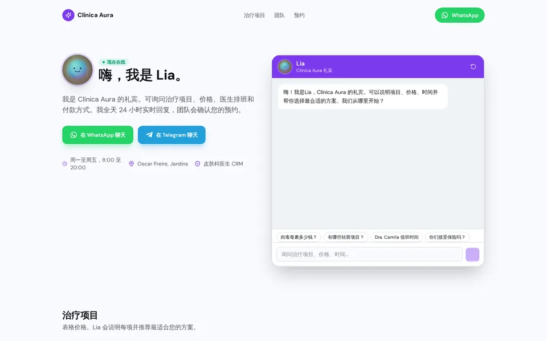The width and height of the screenshot is (547, 341).
Task: Choose the 肉毒毒素多少钱？ suggestion chip
Action: pos(299,237)
